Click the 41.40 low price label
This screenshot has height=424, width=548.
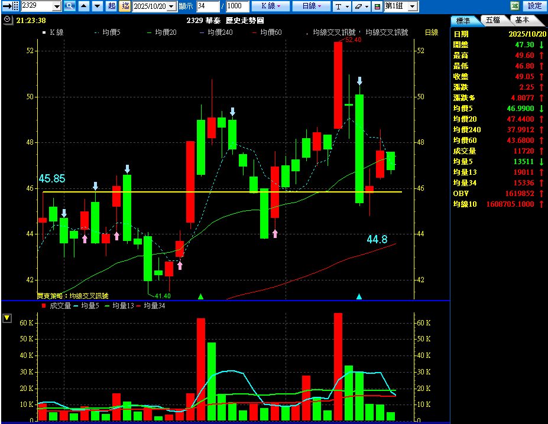click(163, 296)
